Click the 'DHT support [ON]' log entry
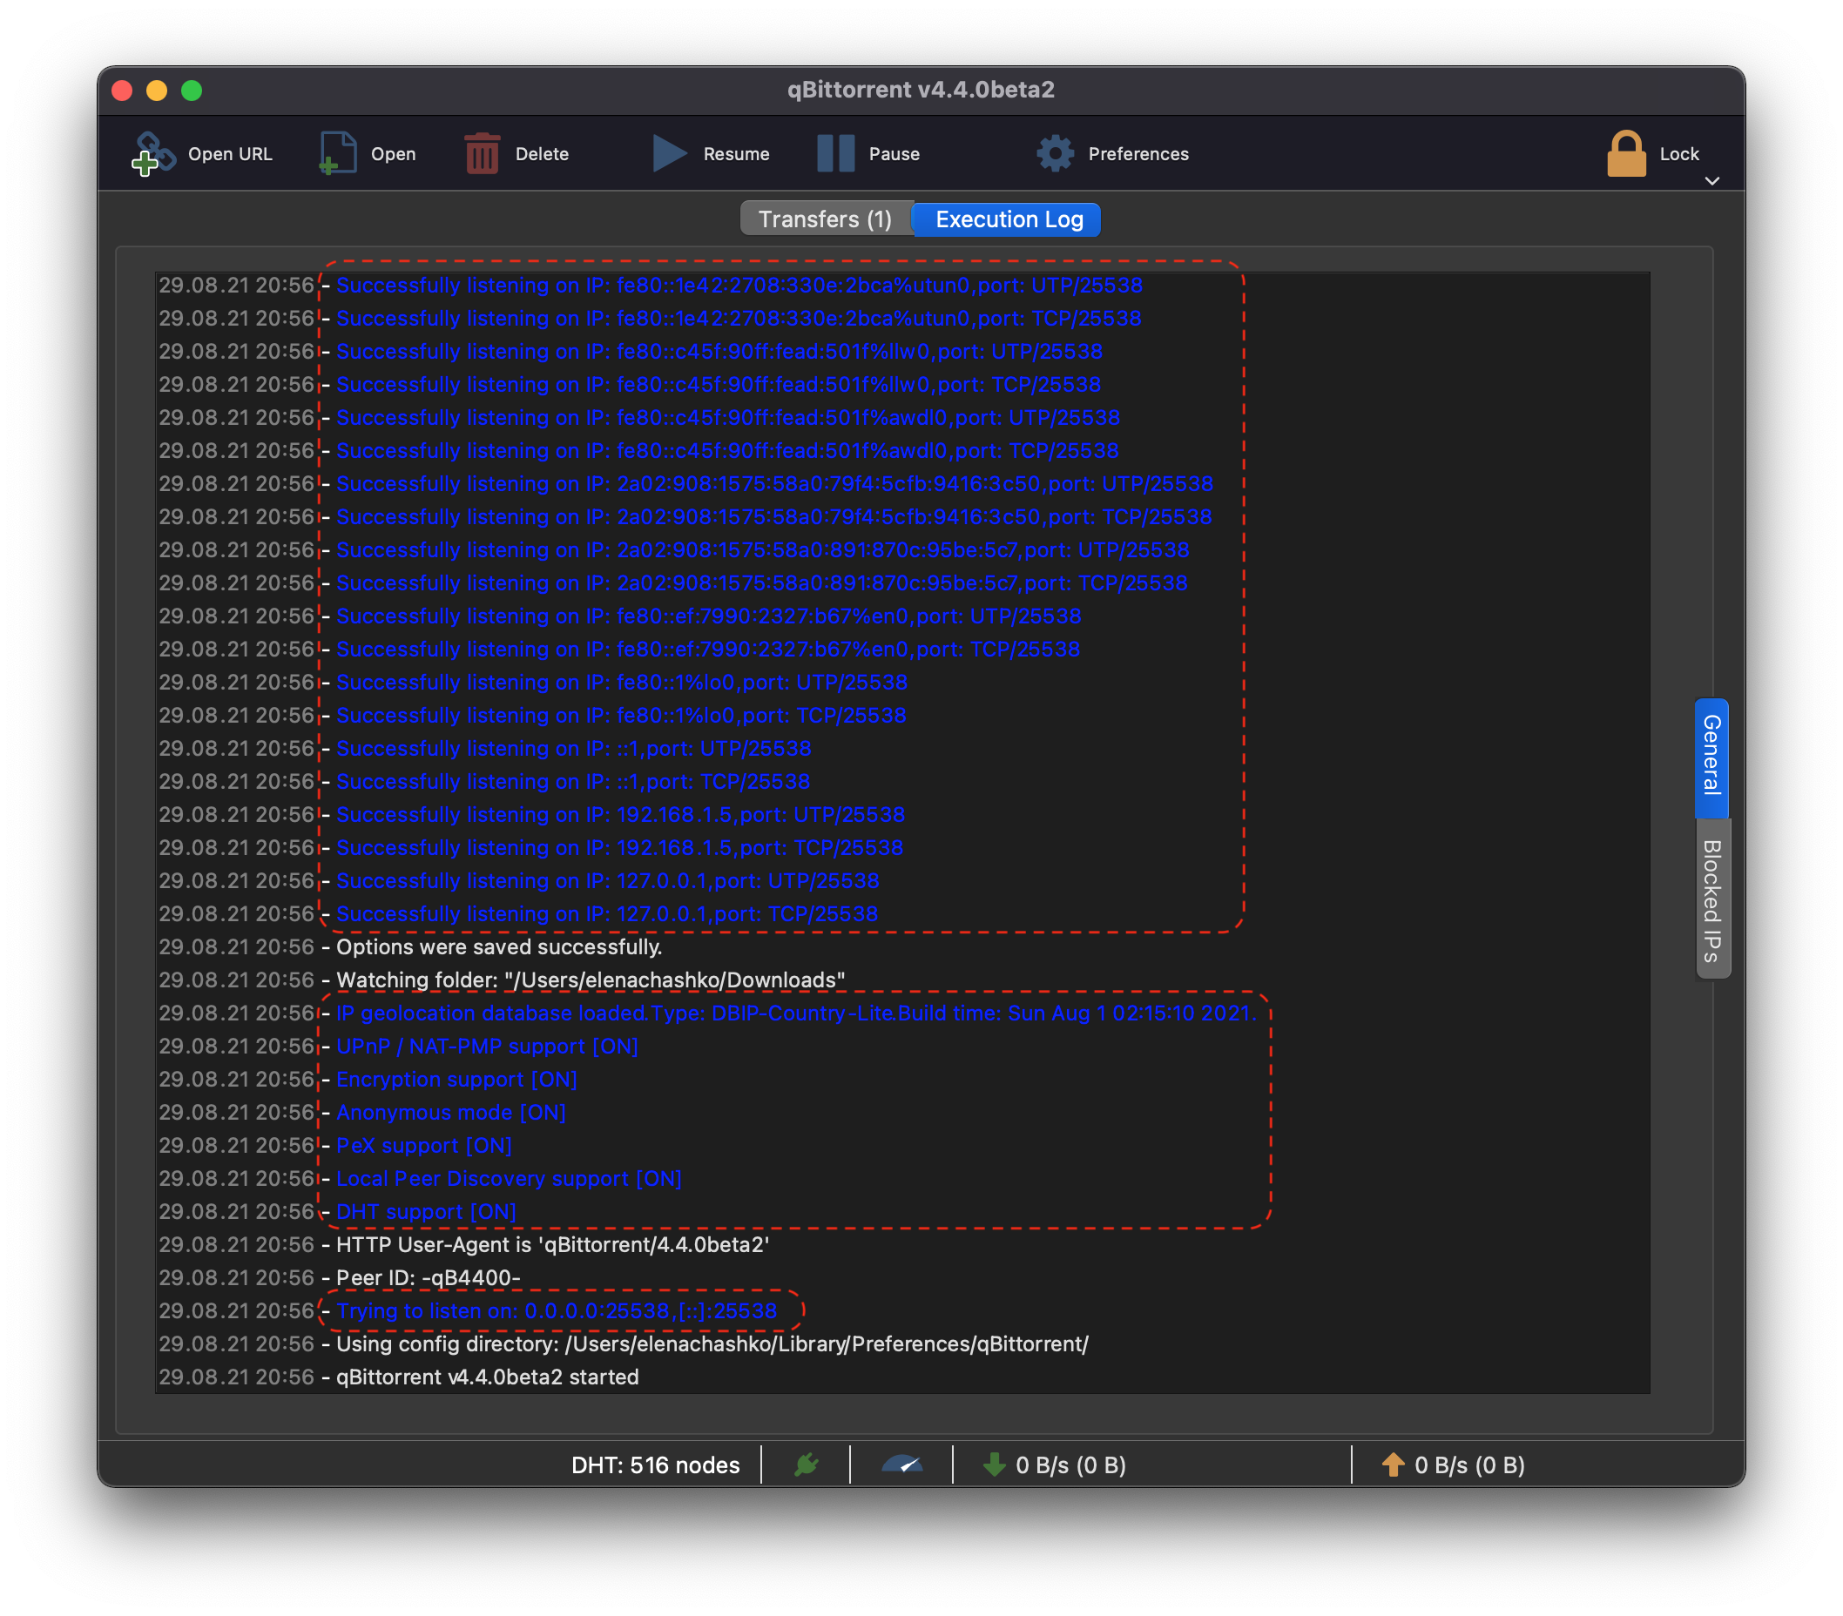Screen dimensions: 1843x1616 tap(426, 1212)
